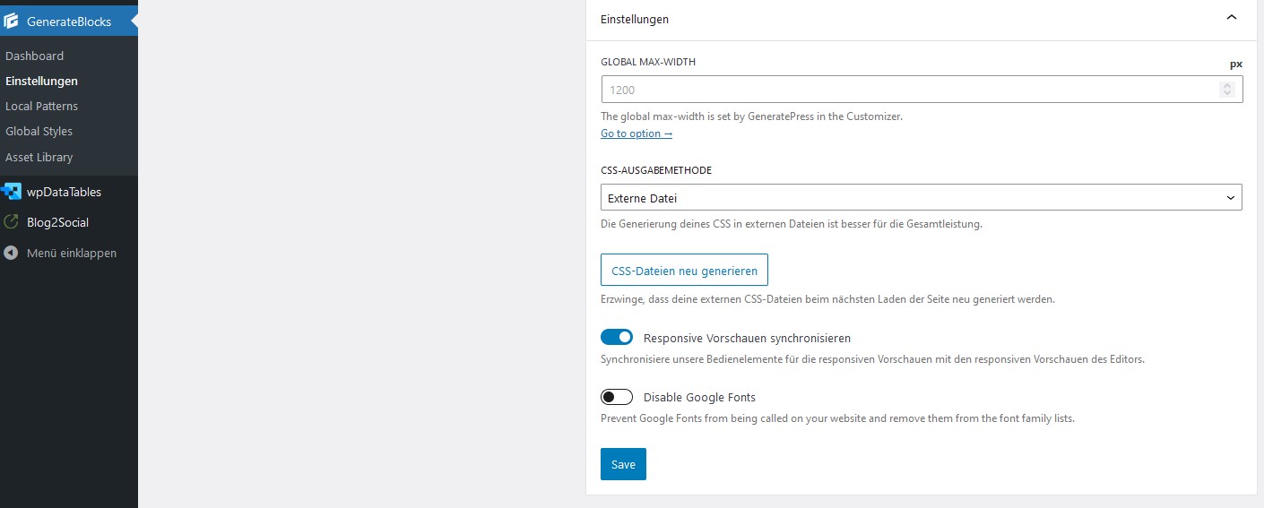Click the max-width number stepper arrows
The image size is (1264, 508).
pos(1226,90)
